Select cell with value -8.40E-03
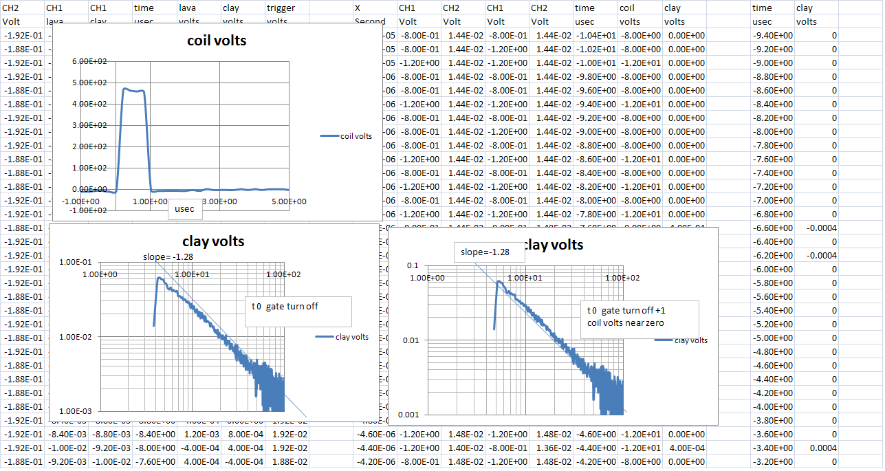 click(67, 434)
